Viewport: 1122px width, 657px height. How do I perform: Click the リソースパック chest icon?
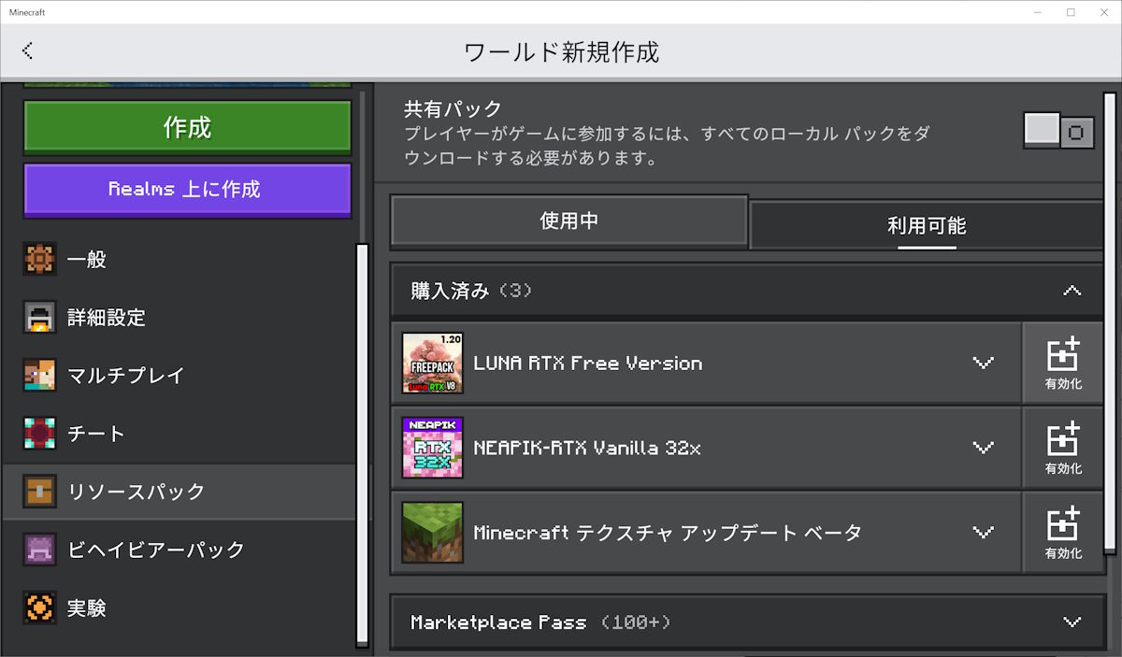coord(40,492)
